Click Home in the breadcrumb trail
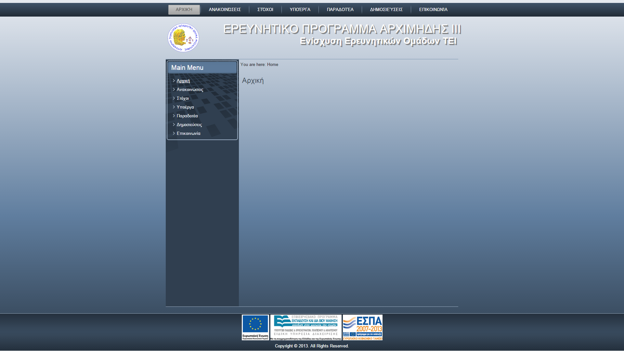This screenshot has height=351, width=624. [272, 65]
